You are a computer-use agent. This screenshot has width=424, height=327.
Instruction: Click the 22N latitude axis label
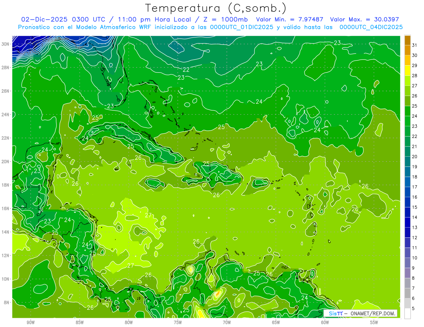point(6,138)
